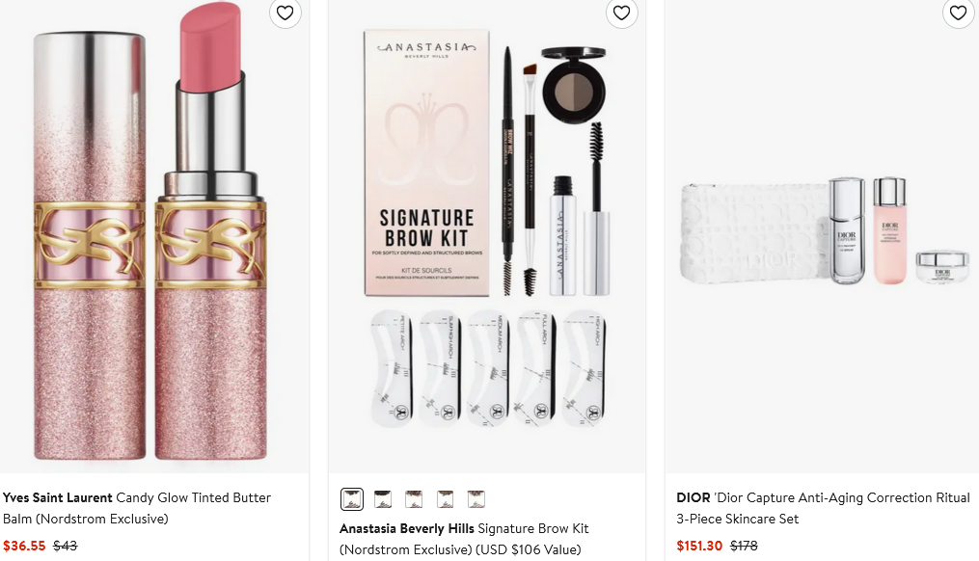Click the Anastasia Beverly Hills brand name
The image size is (979, 561).
point(406,528)
